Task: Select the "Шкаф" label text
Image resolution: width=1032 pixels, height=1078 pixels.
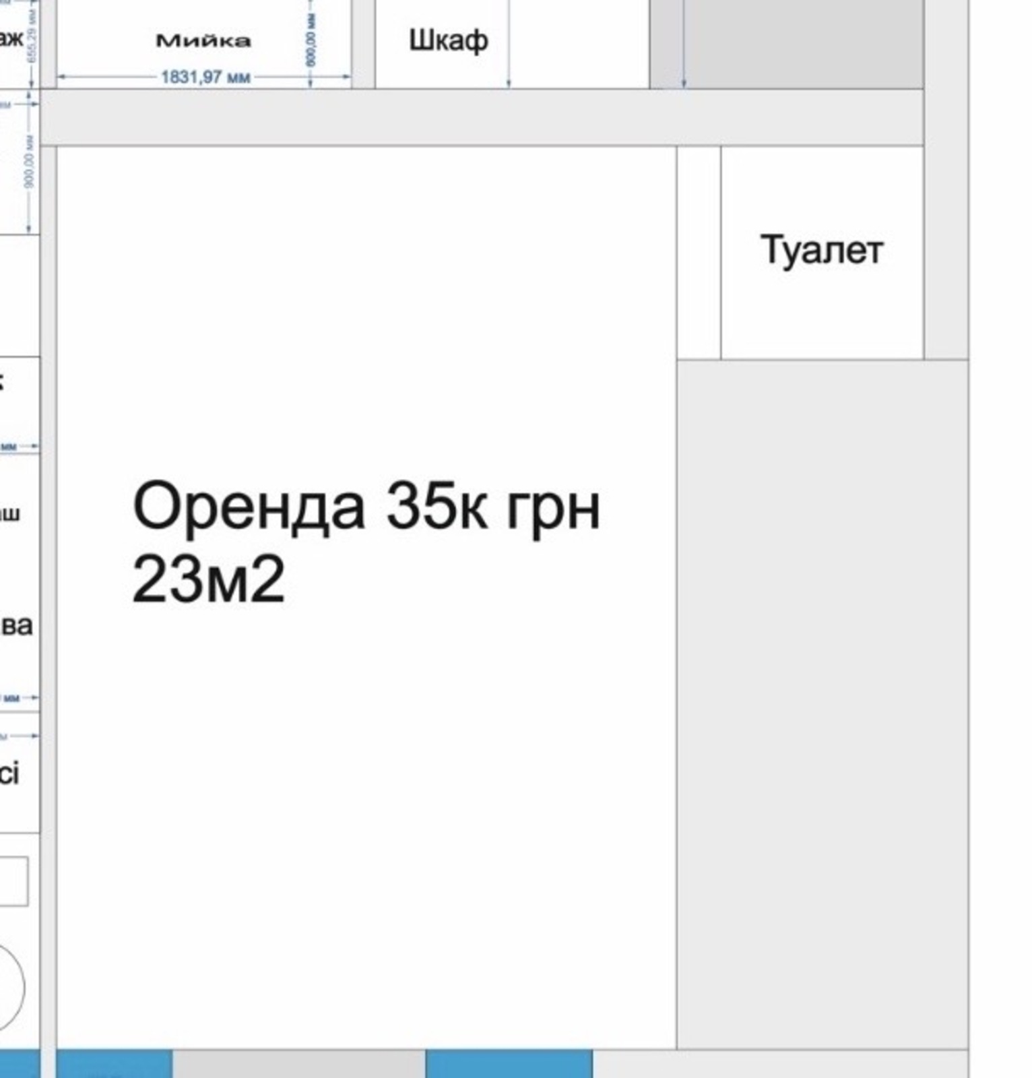Action: pyautogui.click(x=448, y=41)
